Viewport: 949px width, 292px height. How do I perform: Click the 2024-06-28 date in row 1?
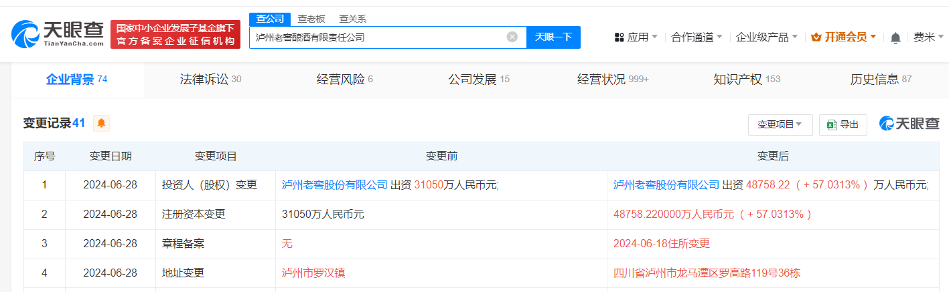[x=110, y=185]
